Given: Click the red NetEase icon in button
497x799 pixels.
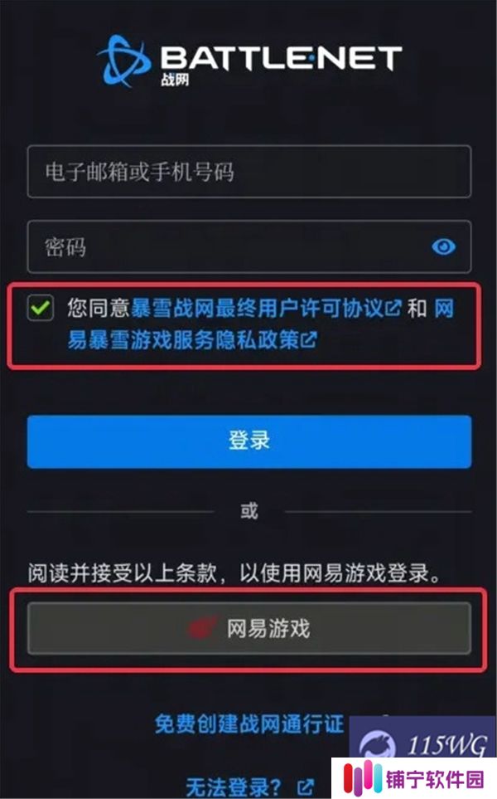Looking at the screenshot, I should (x=203, y=628).
